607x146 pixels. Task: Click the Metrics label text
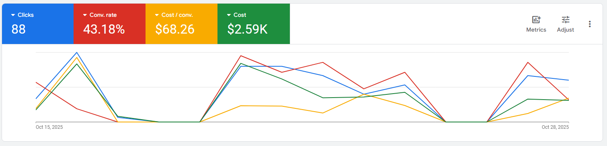point(536,30)
